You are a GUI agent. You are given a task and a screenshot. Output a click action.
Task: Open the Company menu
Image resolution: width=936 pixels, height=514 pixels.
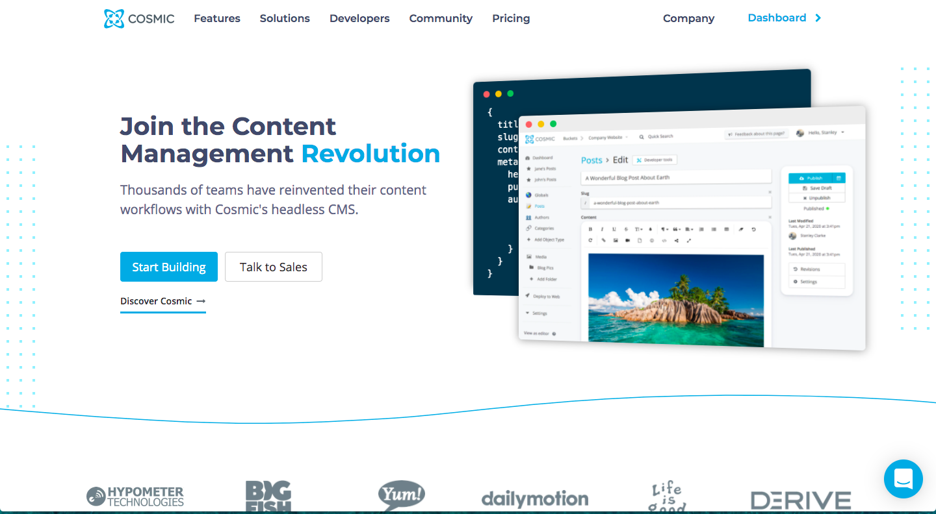click(688, 18)
